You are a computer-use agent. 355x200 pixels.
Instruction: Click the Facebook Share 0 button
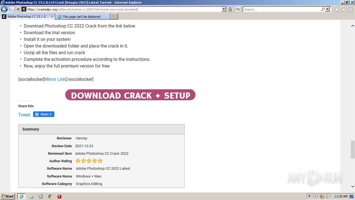click(x=44, y=114)
